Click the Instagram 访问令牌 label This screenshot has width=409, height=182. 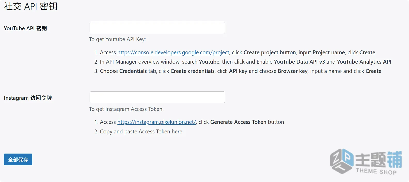pyautogui.click(x=28, y=98)
